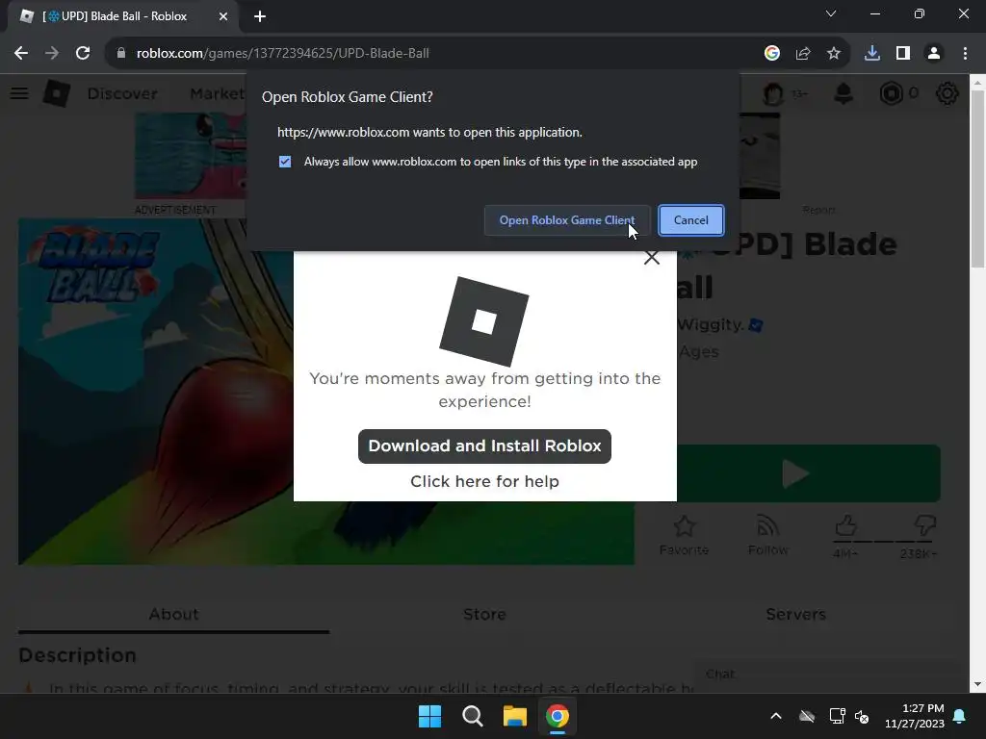The width and height of the screenshot is (986, 739).
Task: Open the Chat panel bar
Action: (830, 675)
